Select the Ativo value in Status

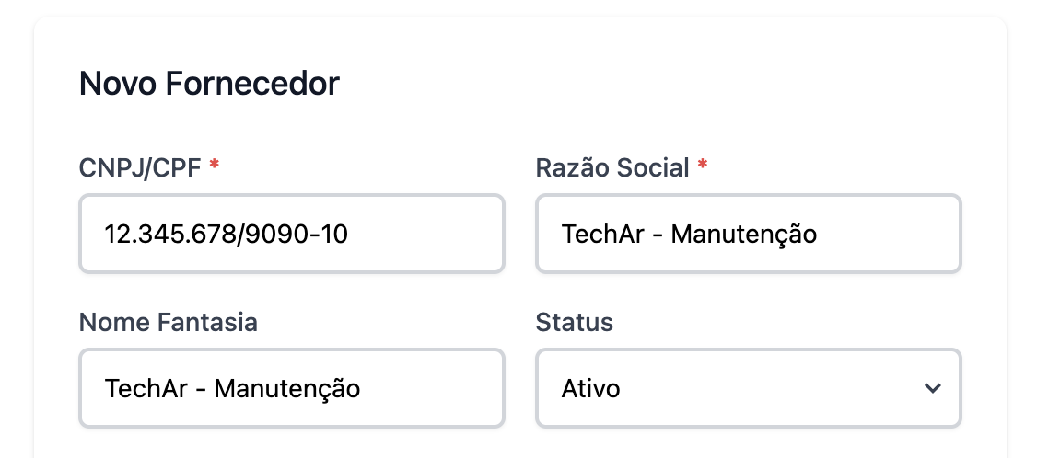591,388
